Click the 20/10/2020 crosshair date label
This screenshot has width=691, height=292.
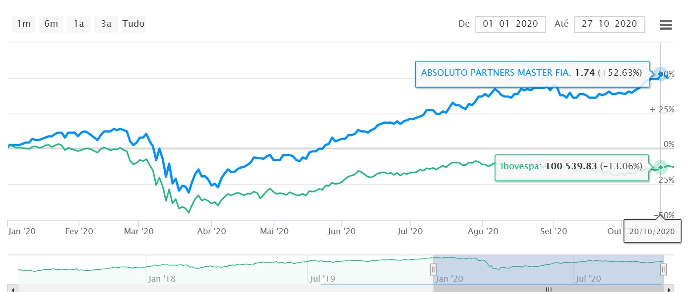point(652,231)
